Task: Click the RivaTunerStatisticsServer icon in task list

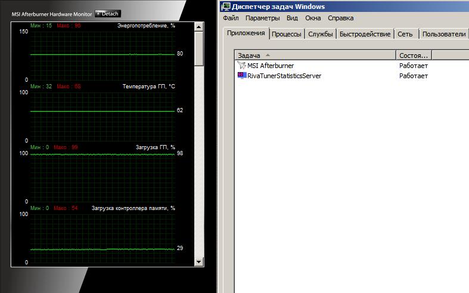Action: pyautogui.click(x=242, y=76)
